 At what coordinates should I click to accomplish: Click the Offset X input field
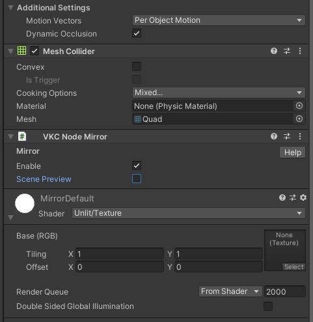pyautogui.click(x=120, y=267)
